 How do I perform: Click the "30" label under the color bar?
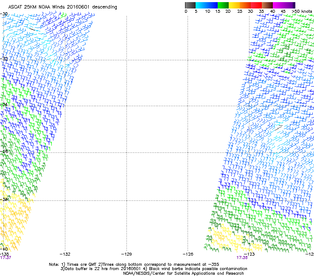click(x=250, y=11)
